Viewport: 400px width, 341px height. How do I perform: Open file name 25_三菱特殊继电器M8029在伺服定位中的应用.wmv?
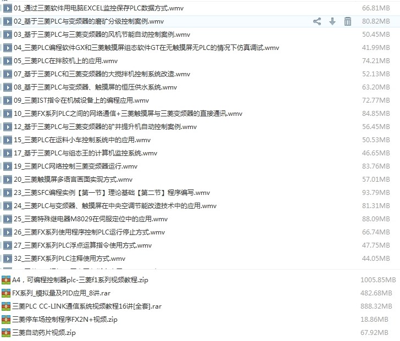[x=91, y=219]
